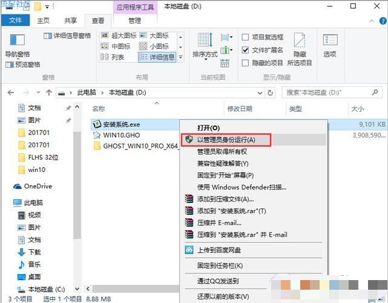Screen dimensions: 388x303
Task: Choose Add to archive (添加到压缩文件)
Action: click(x=225, y=199)
